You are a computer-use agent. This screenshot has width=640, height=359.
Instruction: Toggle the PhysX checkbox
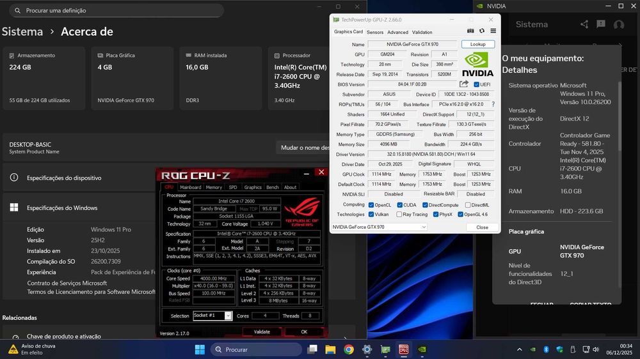point(435,215)
